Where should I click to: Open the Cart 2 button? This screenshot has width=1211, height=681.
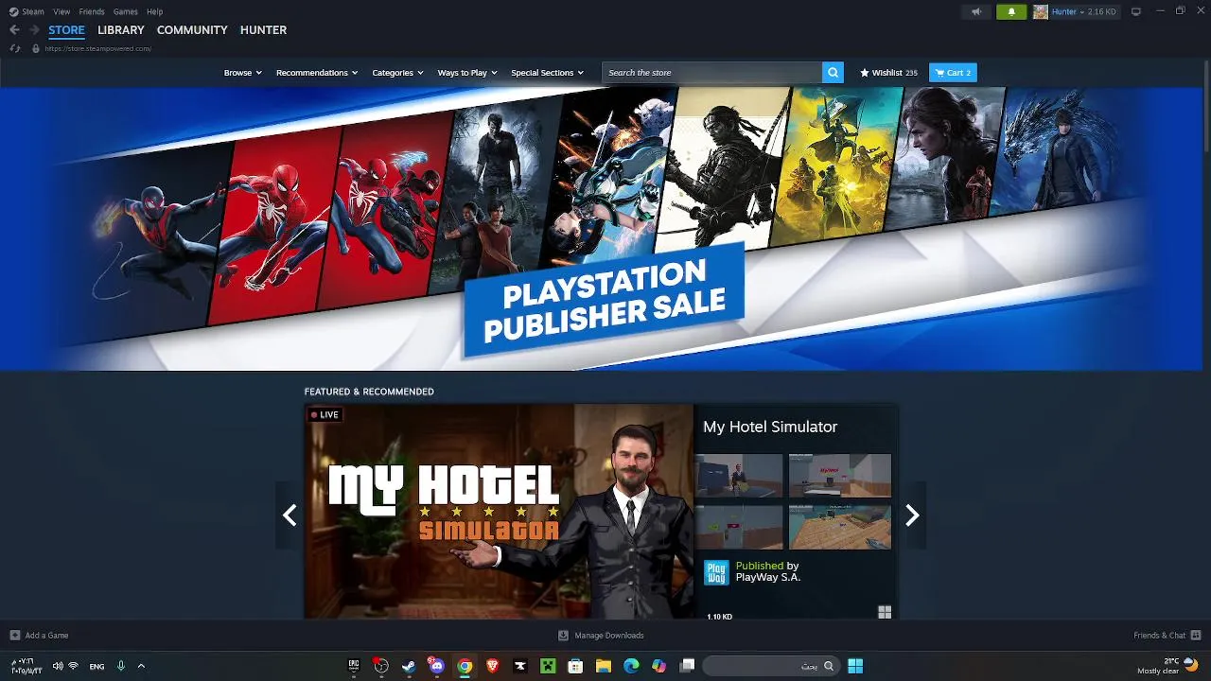(x=953, y=73)
